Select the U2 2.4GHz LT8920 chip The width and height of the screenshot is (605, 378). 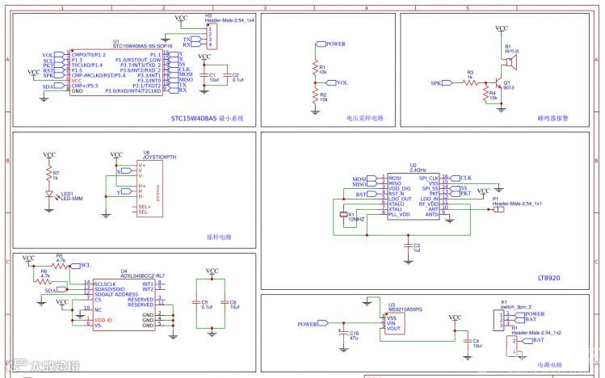pyautogui.click(x=414, y=196)
